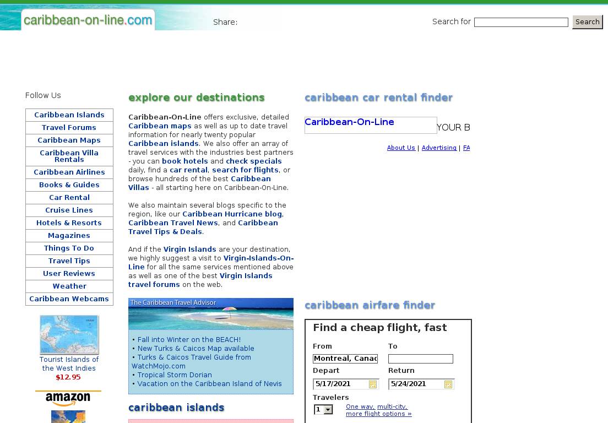This screenshot has width=608, height=423.
Task: Go to Car Rental in sidebar
Action: pos(69,198)
